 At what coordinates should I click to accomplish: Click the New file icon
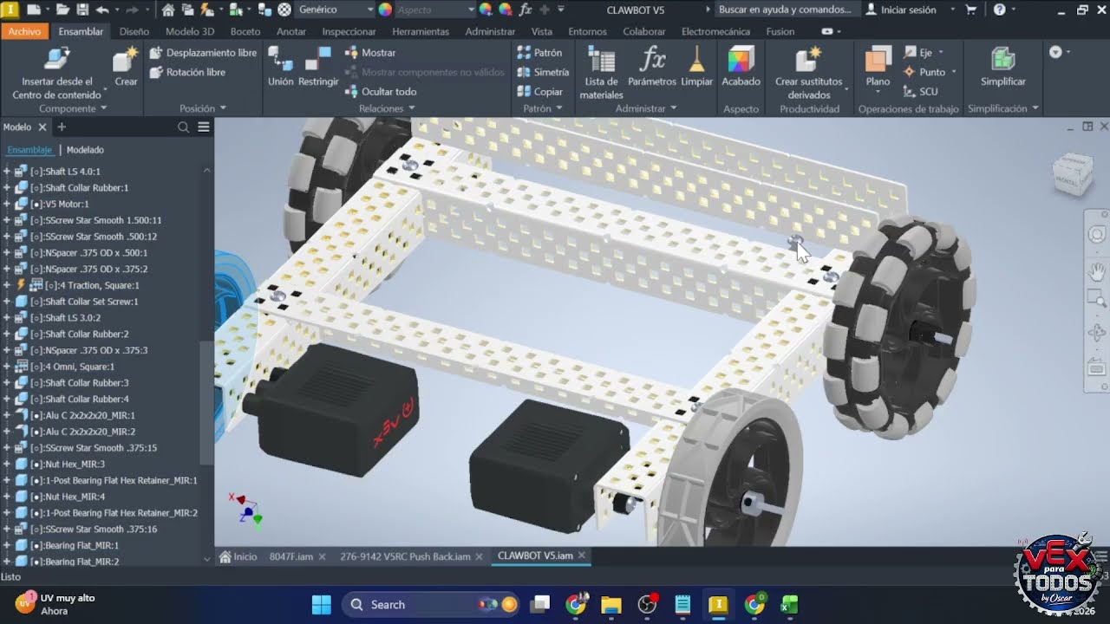pyautogui.click(x=34, y=10)
